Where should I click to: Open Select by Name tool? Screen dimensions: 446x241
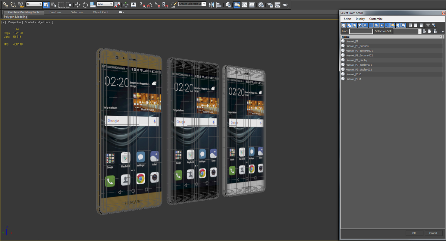point(54,5)
